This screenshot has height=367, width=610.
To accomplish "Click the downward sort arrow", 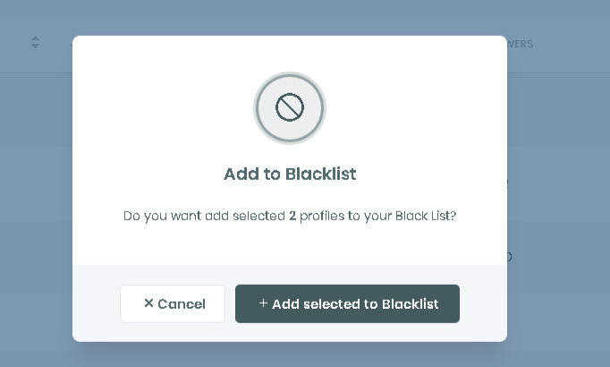I will (x=35, y=47).
